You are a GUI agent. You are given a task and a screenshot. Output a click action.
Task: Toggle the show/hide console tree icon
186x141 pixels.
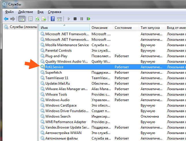(x=22, y=19)
